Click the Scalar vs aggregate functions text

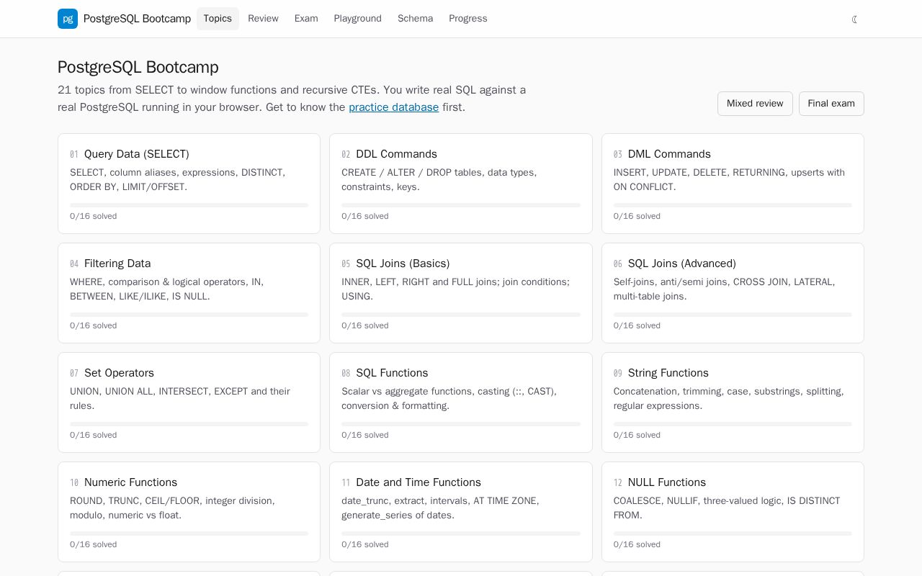[x=449, y=399]
